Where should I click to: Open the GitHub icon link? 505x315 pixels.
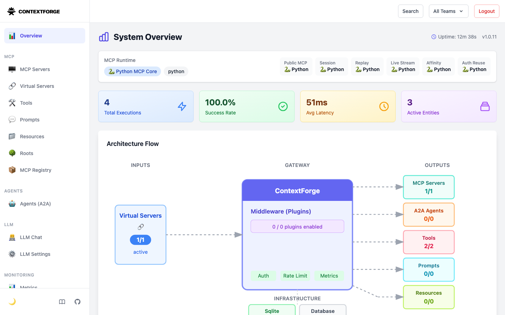(78, 302)
